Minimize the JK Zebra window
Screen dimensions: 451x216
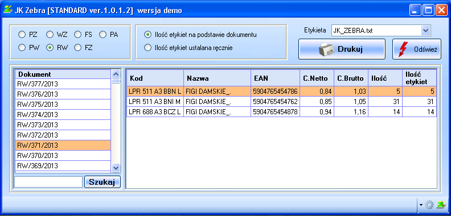tap(415, 11)
